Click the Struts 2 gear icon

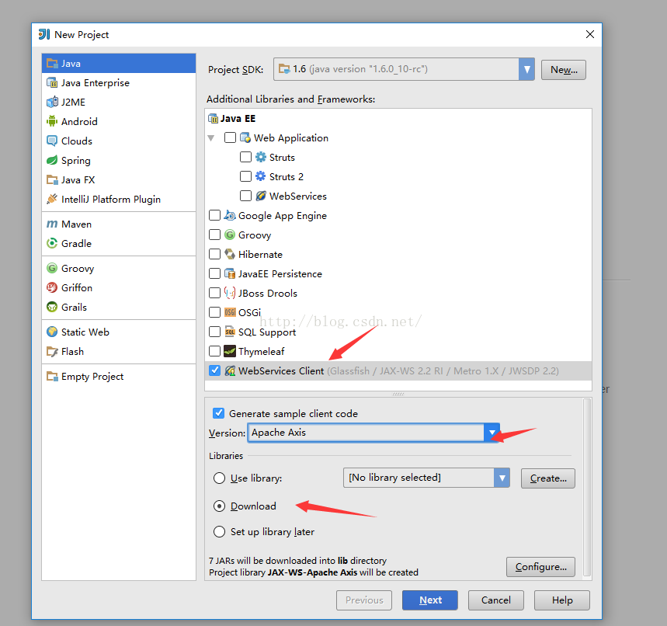click(x=260, y=176)
